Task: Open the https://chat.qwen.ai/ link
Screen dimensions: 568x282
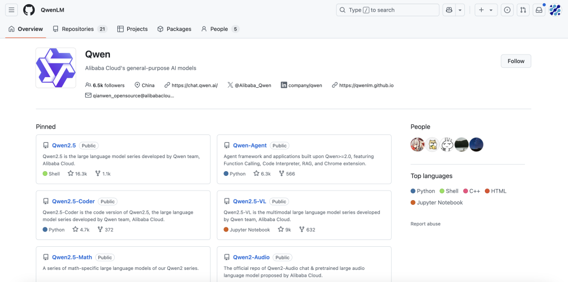Action: coord(195,85)
